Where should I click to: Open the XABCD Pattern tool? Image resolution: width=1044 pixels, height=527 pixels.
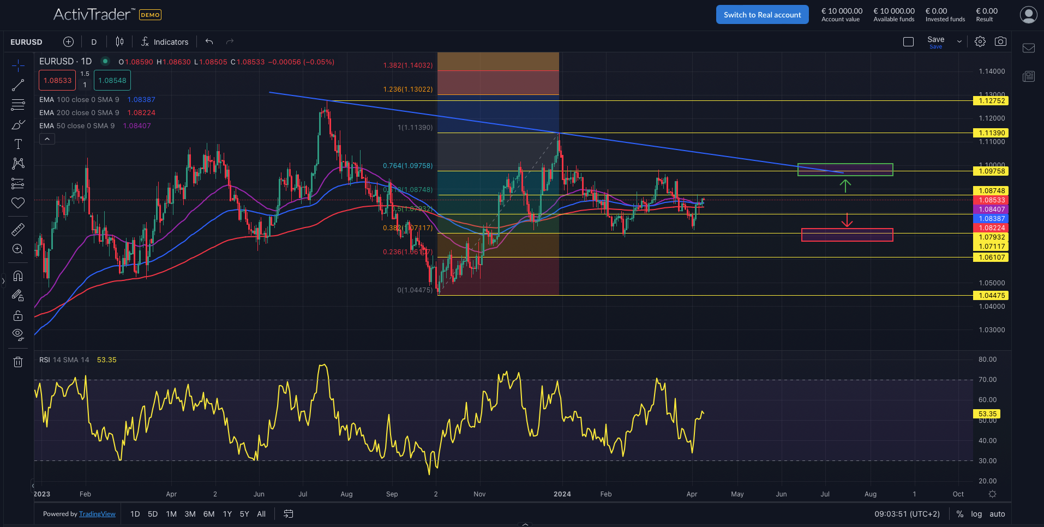coord(18,163)
